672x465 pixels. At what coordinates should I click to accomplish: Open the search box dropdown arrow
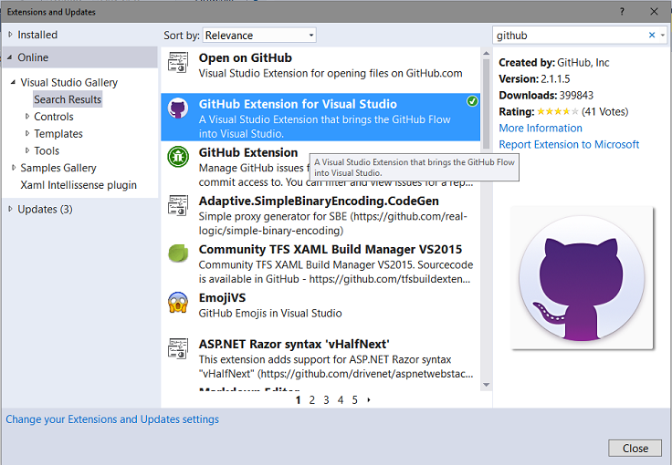point(663,35)
